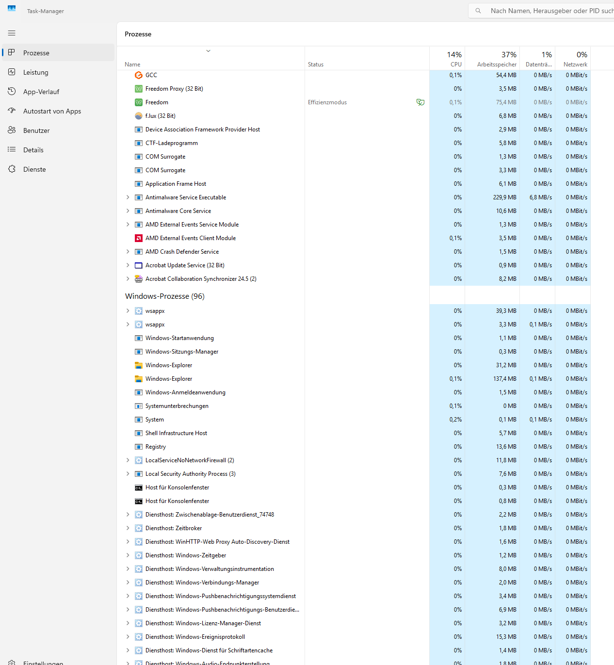
Task: Select Windows-Anmeldeanwendung process
Action: (185, 392)
